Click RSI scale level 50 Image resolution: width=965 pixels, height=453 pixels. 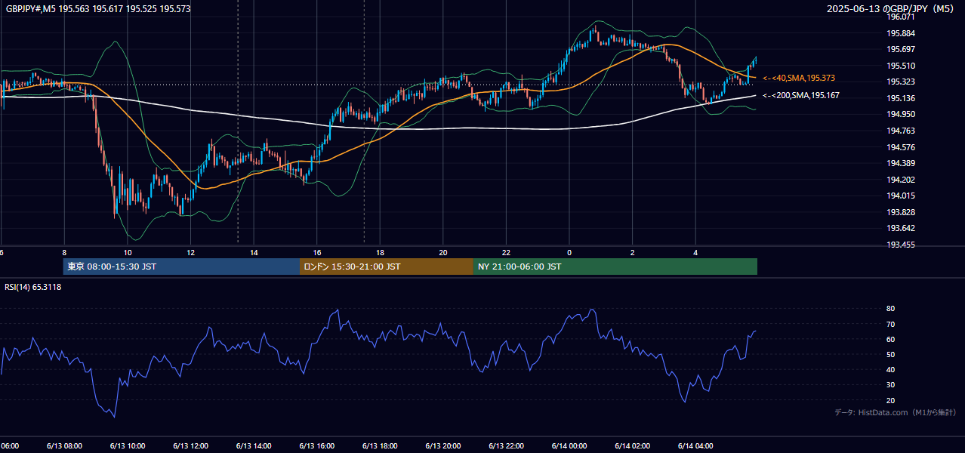pyautogui.click(x=891, y=354)
